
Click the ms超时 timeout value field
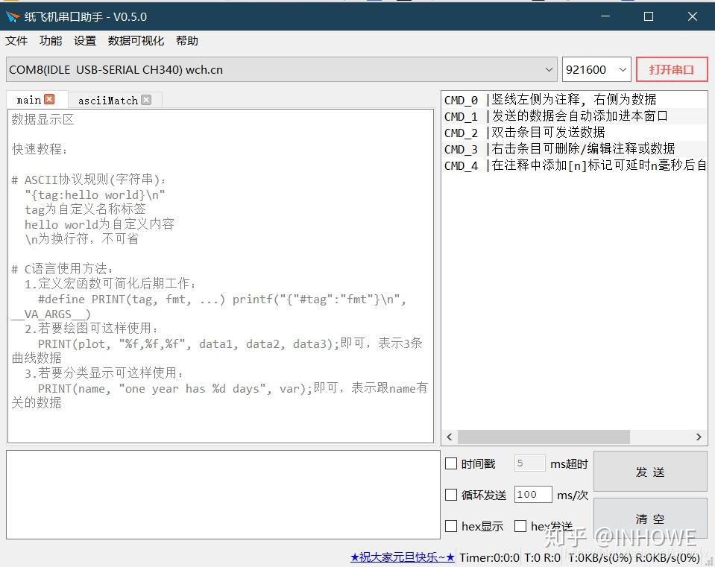point(529,463)
